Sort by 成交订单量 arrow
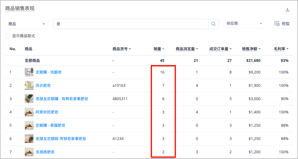Screen dimensions: 298x159 pyautogui.click(x=231, y=49)
